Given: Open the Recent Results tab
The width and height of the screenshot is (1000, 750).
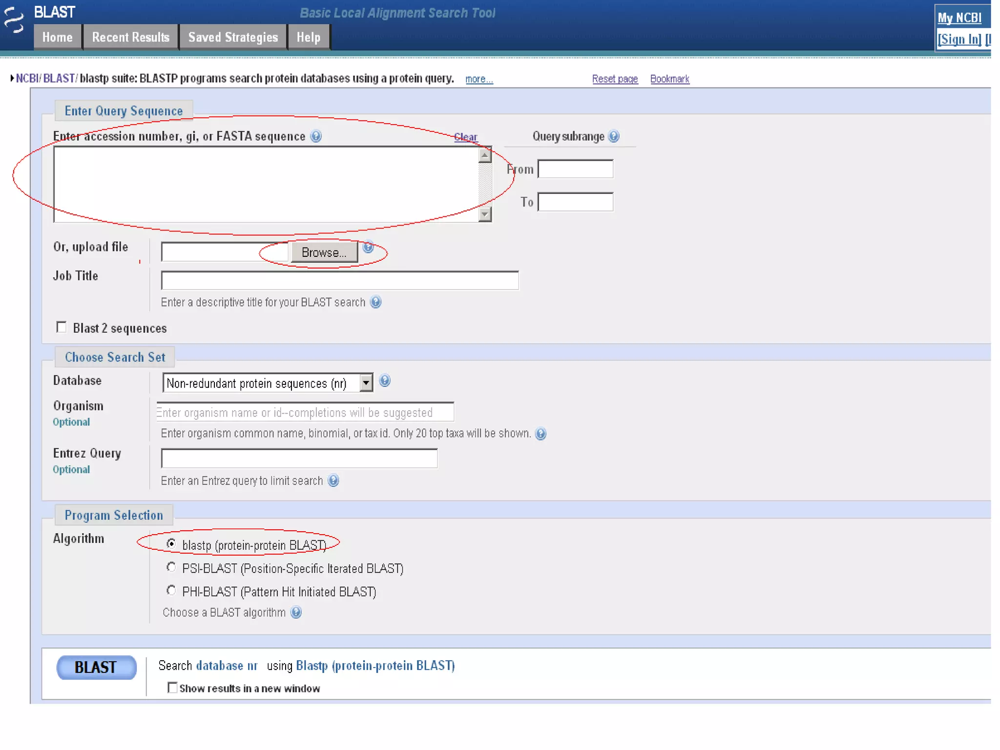Looking at the screenshot, I should click(130, 38).
